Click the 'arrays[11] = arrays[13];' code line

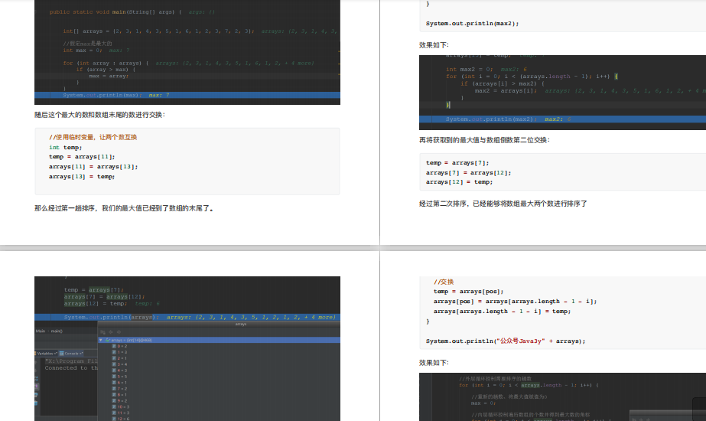[93, 167]
